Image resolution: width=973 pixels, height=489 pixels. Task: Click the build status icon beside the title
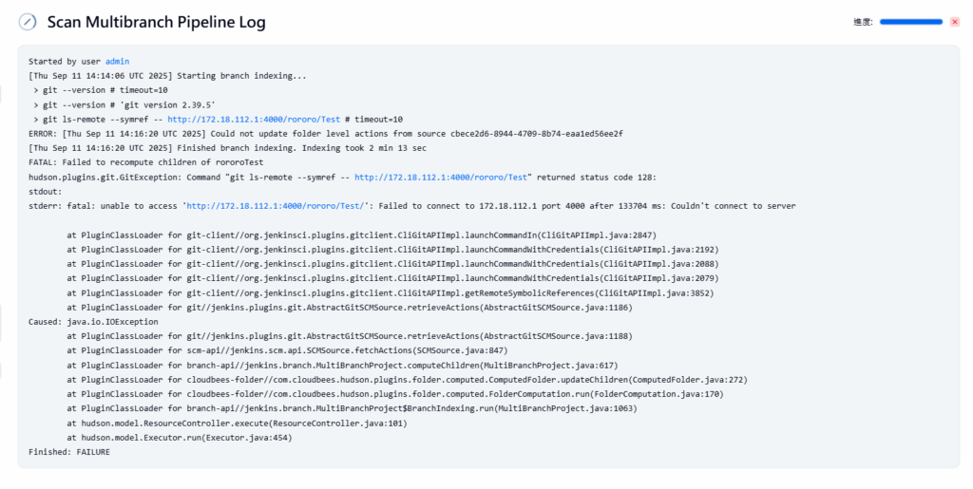[29, 22]
